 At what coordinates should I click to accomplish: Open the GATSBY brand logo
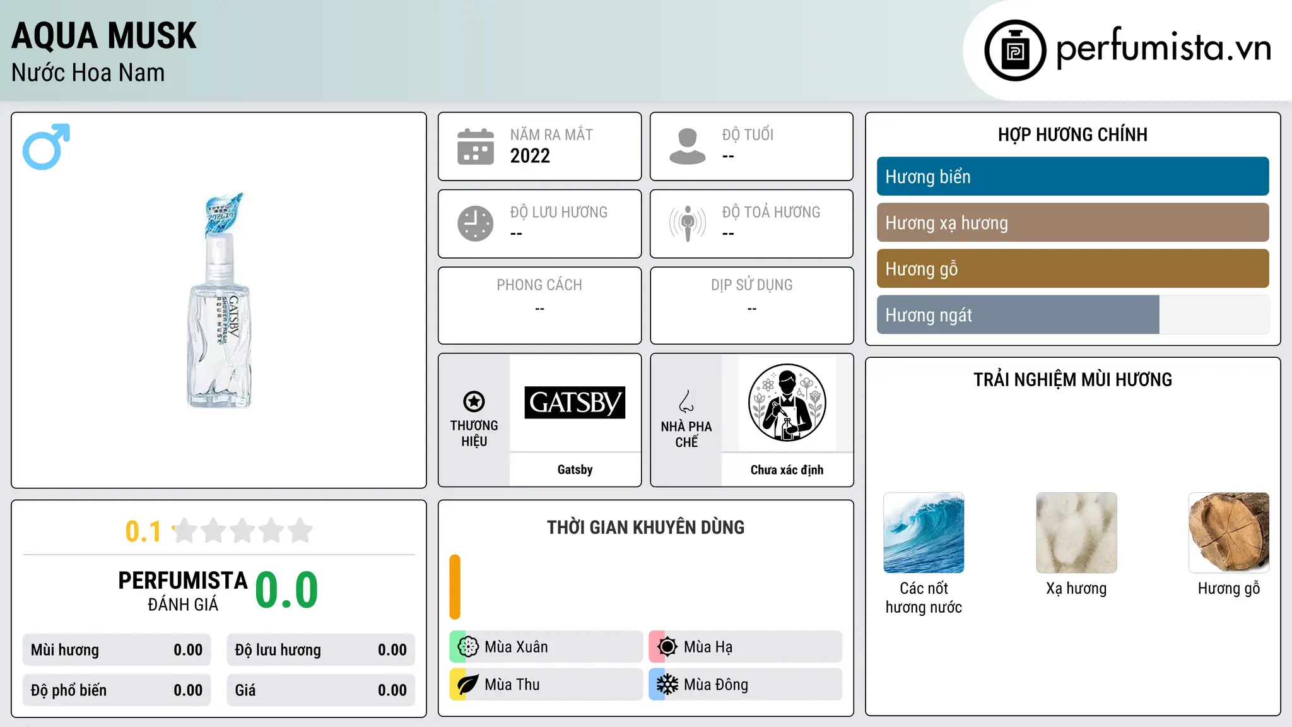575,403
